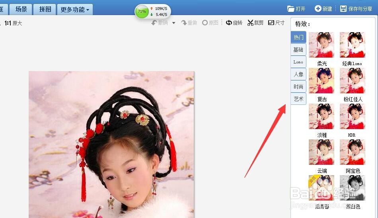Select the 人像 effects category
This screenshot has width=378, height=218.
pyautogui.click(x=298, y=74)
